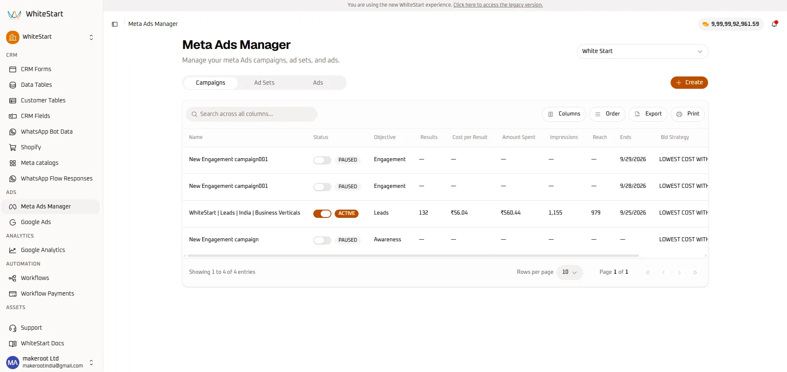Expand the WhiteStart workspace switcher

91,37
